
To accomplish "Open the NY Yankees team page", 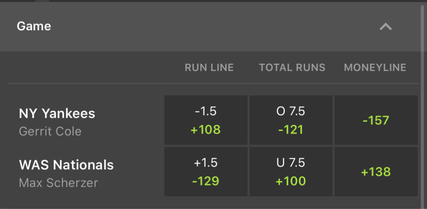I will (57, 113).
